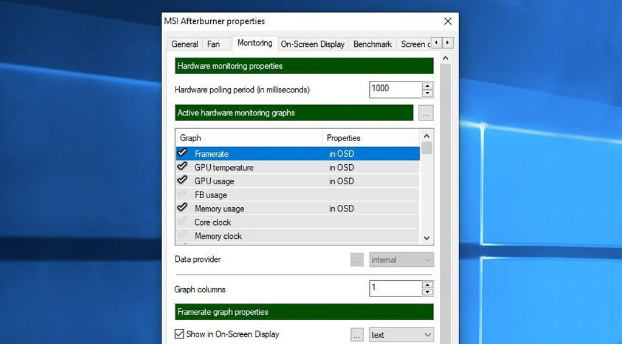Increase Graph columns value with up arrow

click(x=427, y=285)
